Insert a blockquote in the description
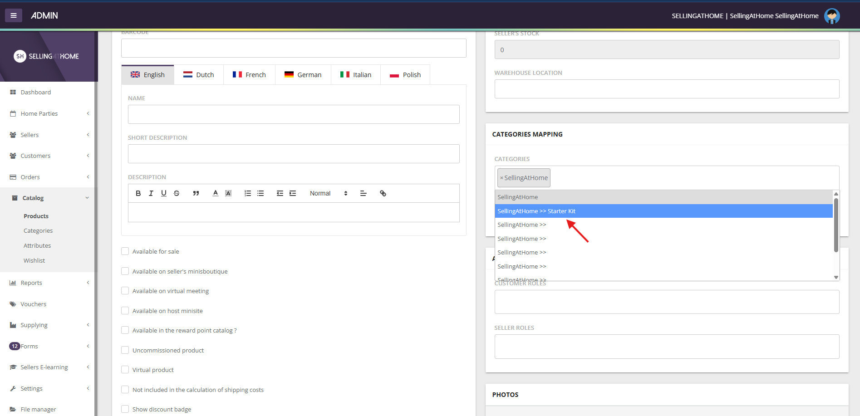The width and height of the screenshot is (860, 416). click(x=196, y=193)
